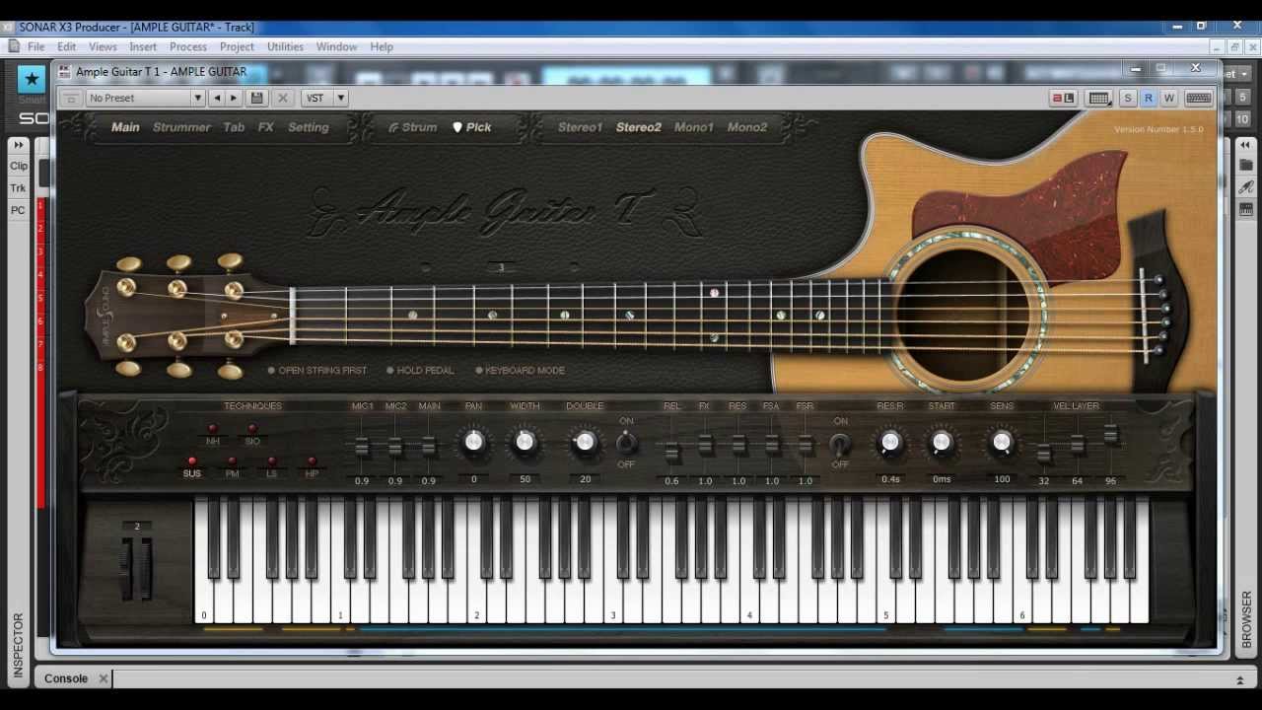This screenshot has width=1262, height=710.
Task: Enable the HP technique LED
Action: pyautogui.click(x=312, y=461)
